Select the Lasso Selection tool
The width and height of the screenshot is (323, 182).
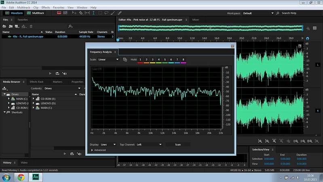[106, 13]
